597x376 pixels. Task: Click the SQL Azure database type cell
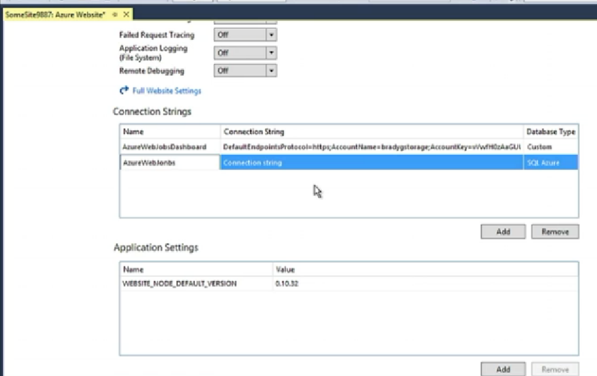pos(550,163)
